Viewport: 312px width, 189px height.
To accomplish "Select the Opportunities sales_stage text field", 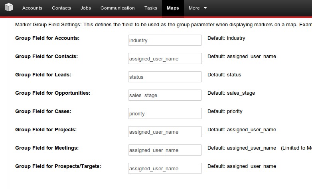I will (x=165, y=95).
